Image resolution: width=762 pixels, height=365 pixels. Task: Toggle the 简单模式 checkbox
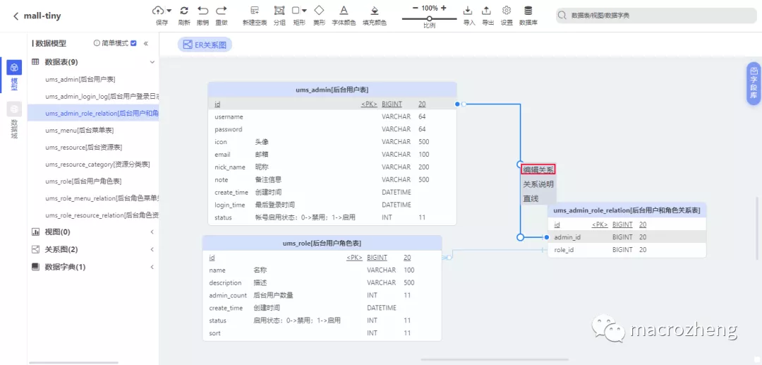click(133, 43)
